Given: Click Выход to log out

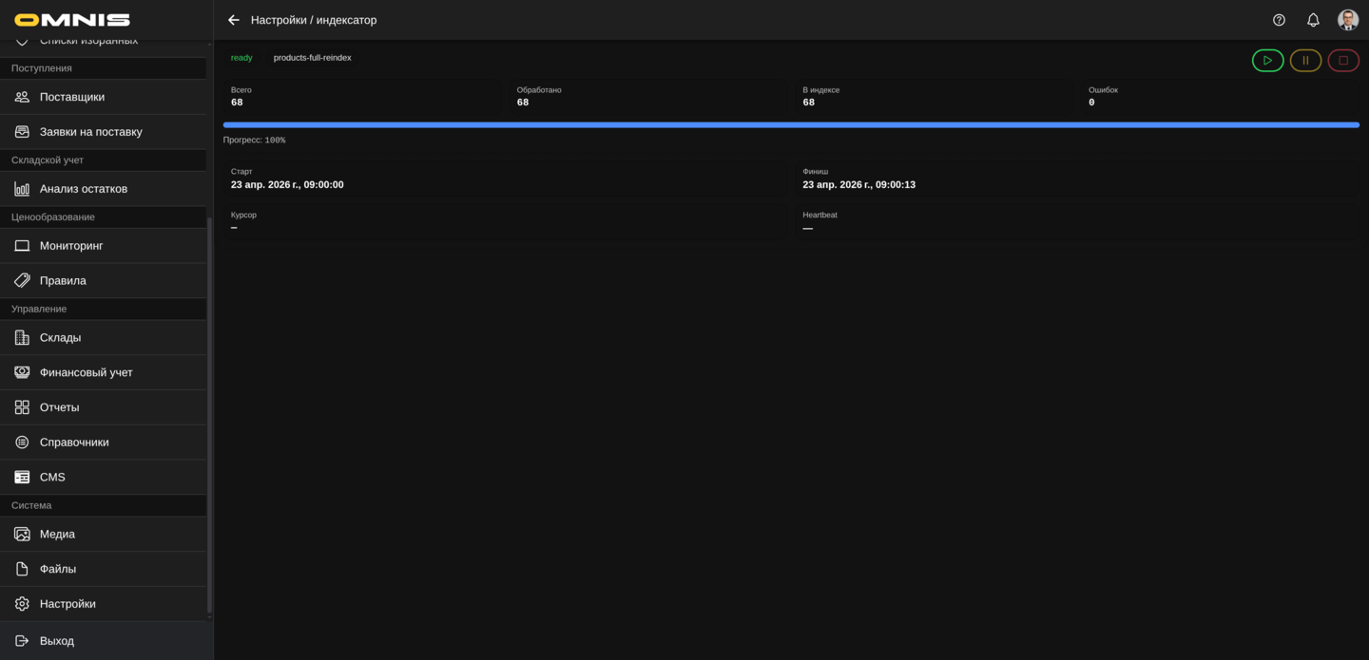Looking at the screenshot, I should 57,641.
